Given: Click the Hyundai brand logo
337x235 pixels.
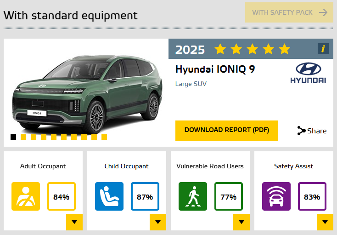Looking at the screenshot, I should (308, 74).
